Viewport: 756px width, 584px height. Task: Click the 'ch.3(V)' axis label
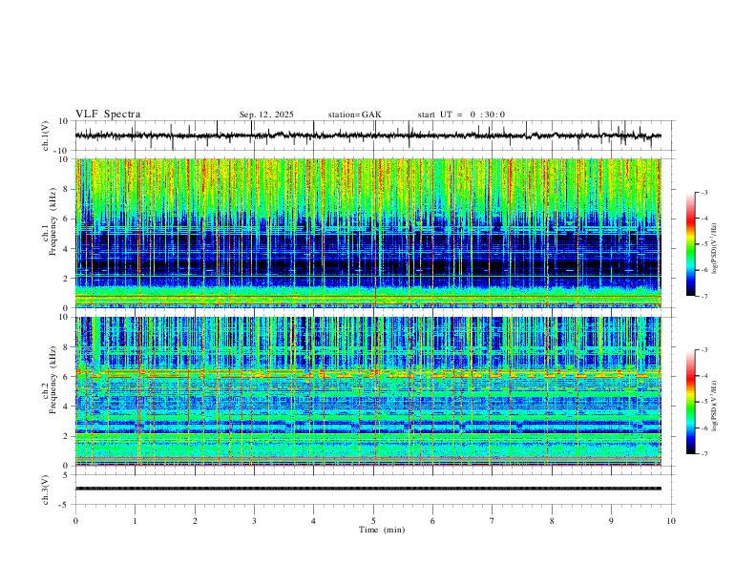pyautogui.click(x=46, y=490)
